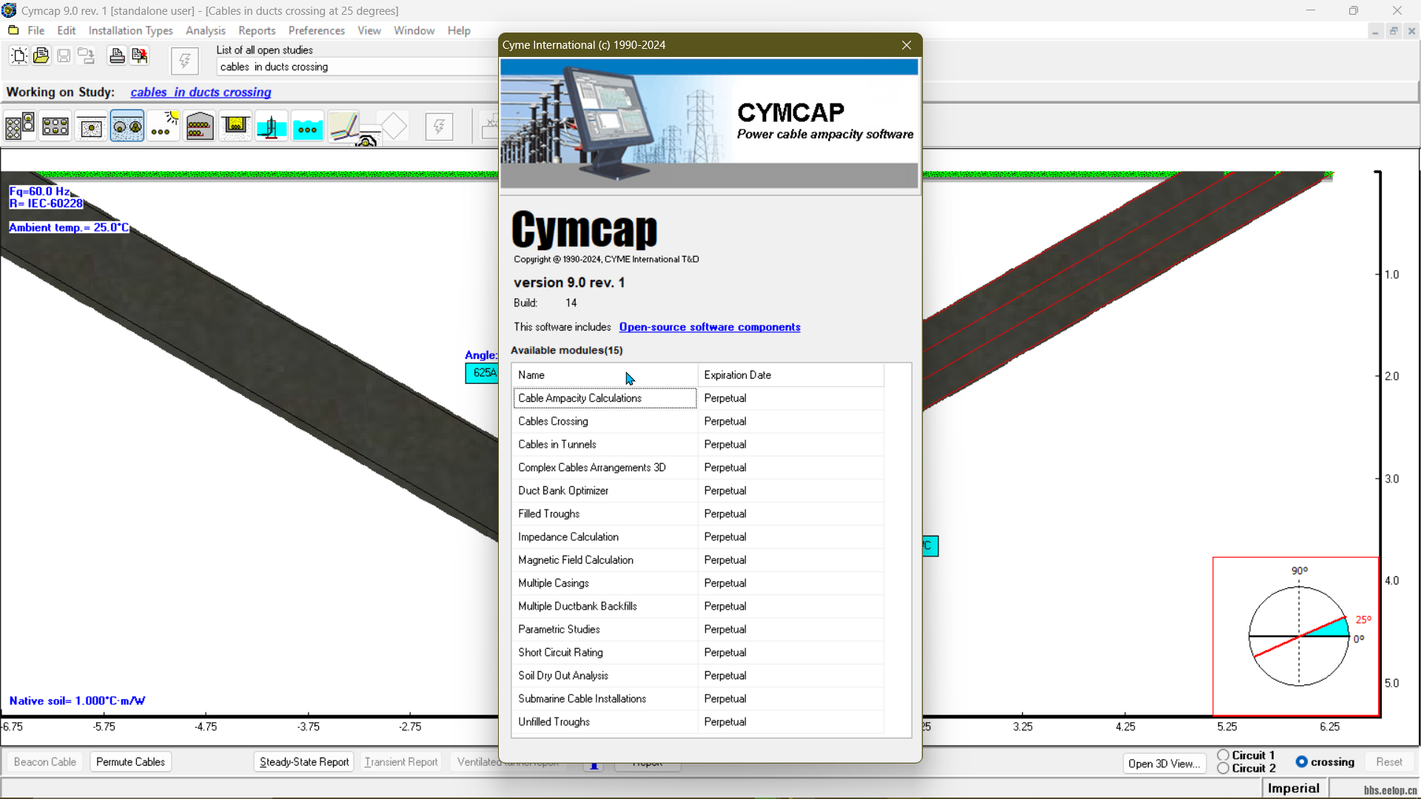Select the Cables Crossing module row
The width and height of the screenshot is (1421, 799).
[698, 421]
